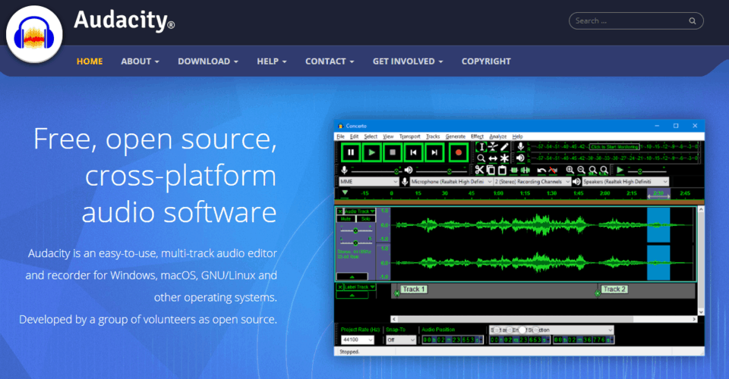
Task: Click the Undo arrow icon
Action: click(x=541, y=171)
